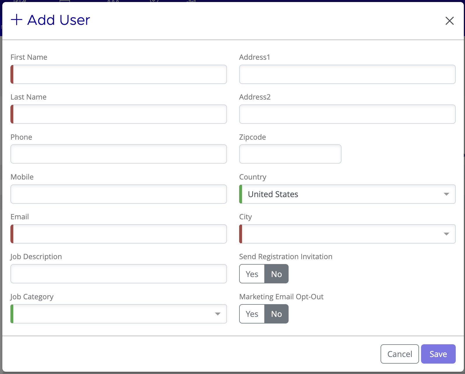Click the Add User dialog title
Screen dimensions: 465x374
point(58,20)
